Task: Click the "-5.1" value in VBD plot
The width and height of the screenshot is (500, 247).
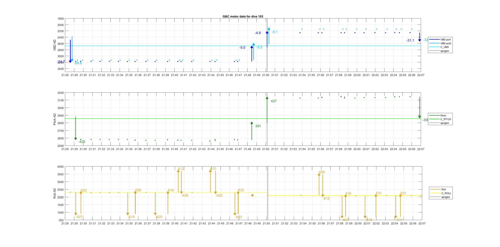Action: click(x=274, y=32)
